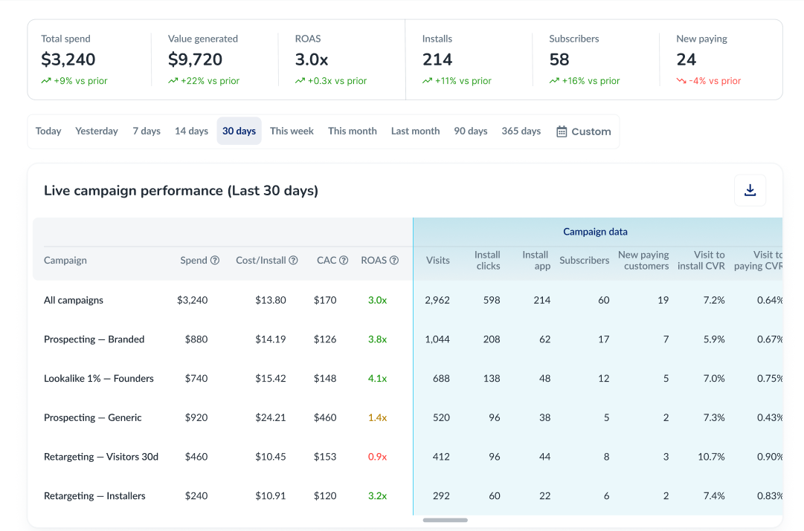Image resolution: width=804 pixels, height=531 pixels.
Task: Click the horizontal table scrollbar
Action: (445, 521)
